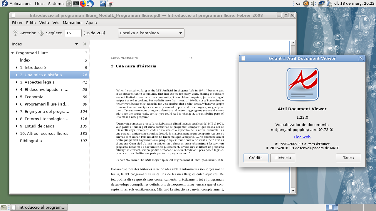Click Tanca to close the about dialog

[348, 158]
